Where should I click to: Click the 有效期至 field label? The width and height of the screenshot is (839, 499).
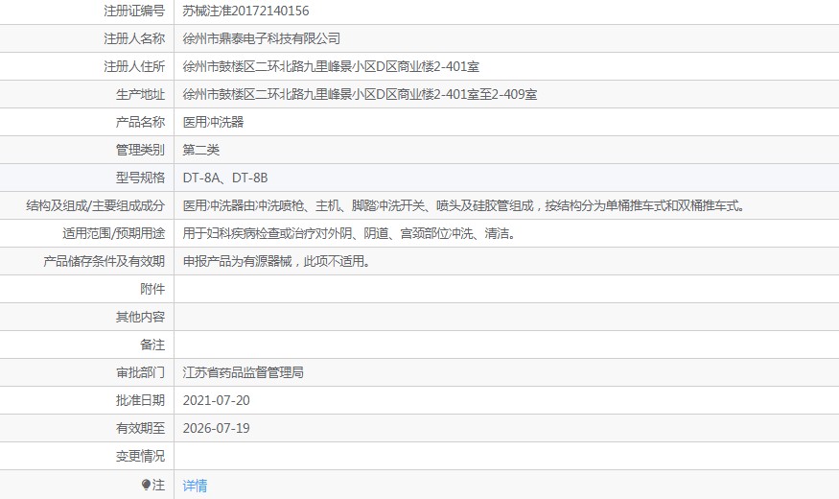click(x=140, y=428)
